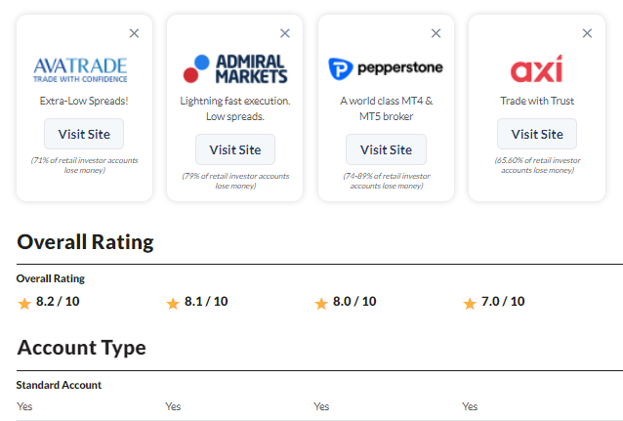Click the star beside 8.1 / 10
This screenshot has height=421, width=623.
(x=173, y=304)
